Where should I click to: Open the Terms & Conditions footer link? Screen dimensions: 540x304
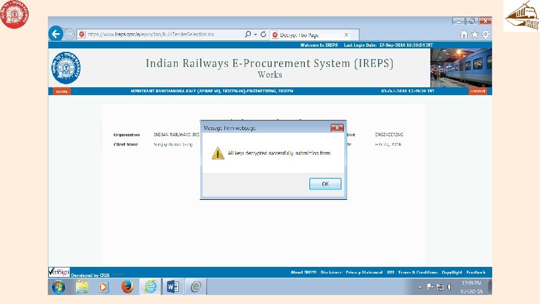418,272
